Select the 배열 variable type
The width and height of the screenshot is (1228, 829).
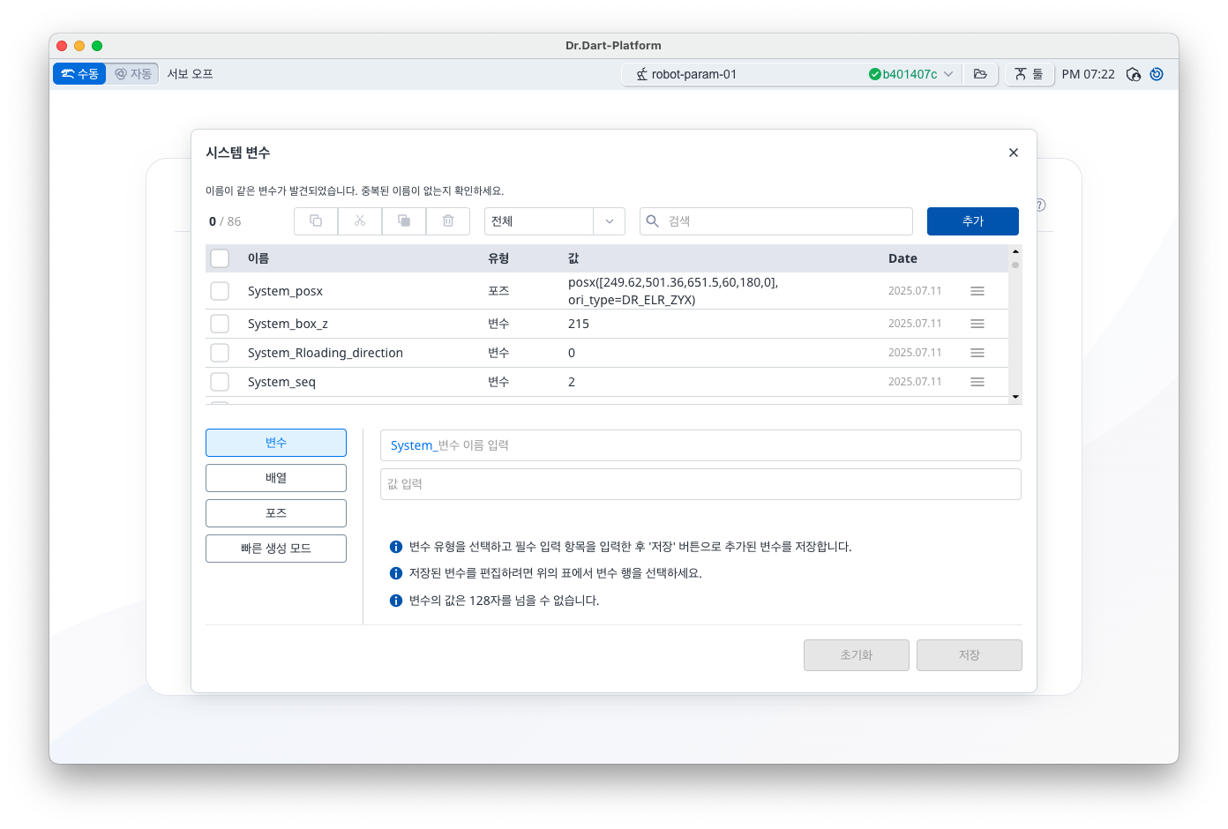click(x=276, y=478)
